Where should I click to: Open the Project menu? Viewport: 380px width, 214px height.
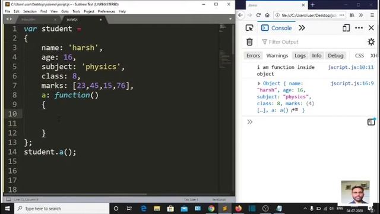89,11
